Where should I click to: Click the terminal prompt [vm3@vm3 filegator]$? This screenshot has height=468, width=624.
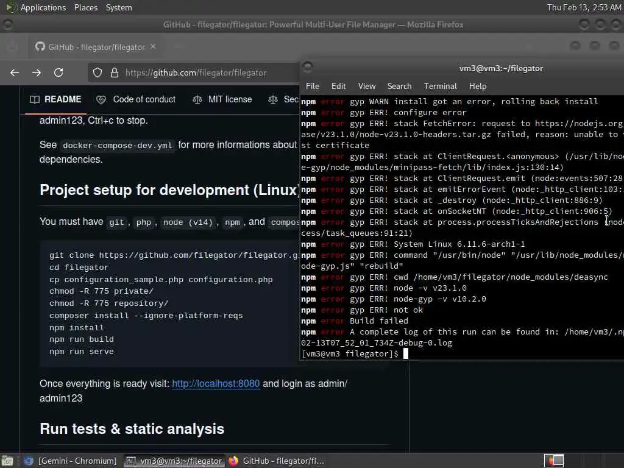(x=350, y=354)
